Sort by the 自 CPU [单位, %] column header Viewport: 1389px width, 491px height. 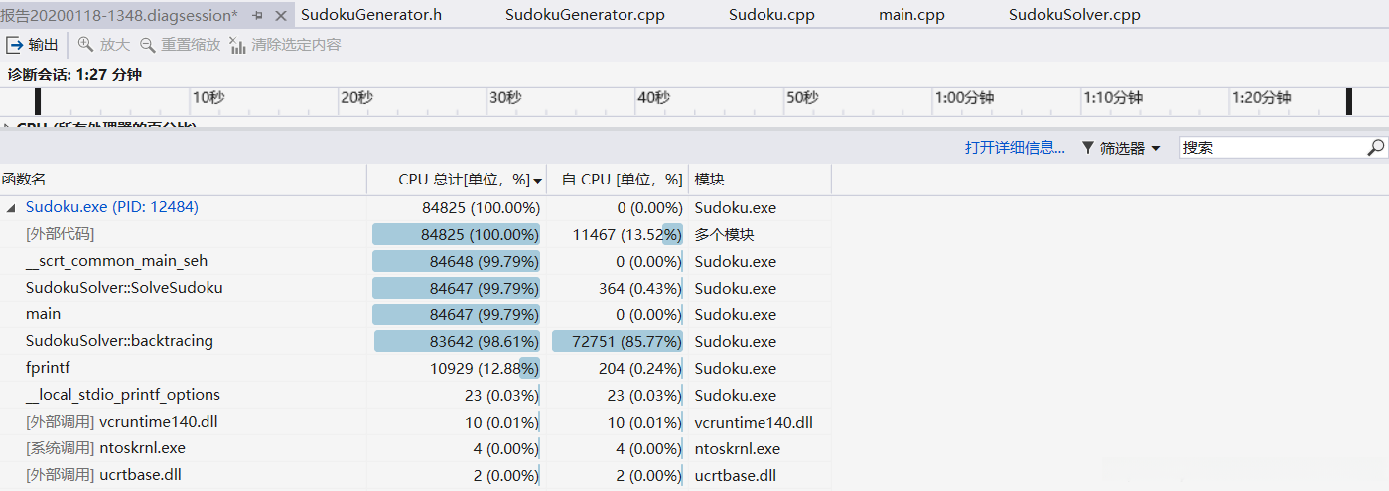tap(618, 180)
